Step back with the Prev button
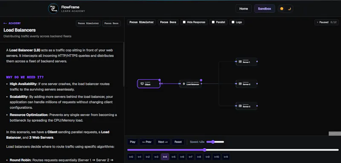 point(147,142)
